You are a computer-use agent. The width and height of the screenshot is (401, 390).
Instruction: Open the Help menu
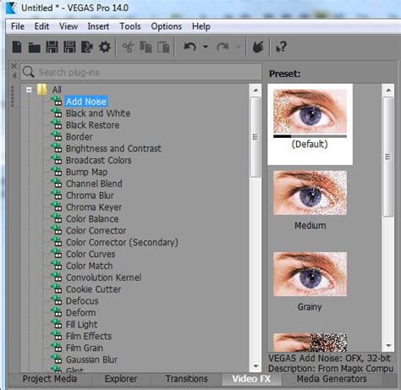[201, 26]
